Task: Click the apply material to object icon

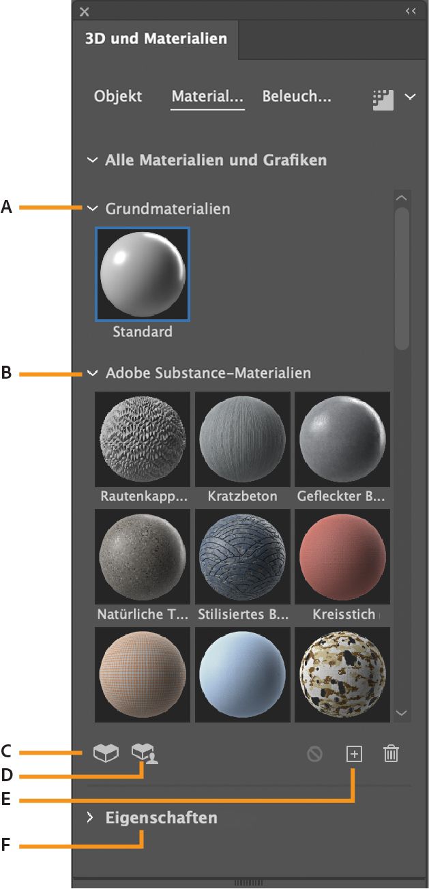Action: coord(106,753)
